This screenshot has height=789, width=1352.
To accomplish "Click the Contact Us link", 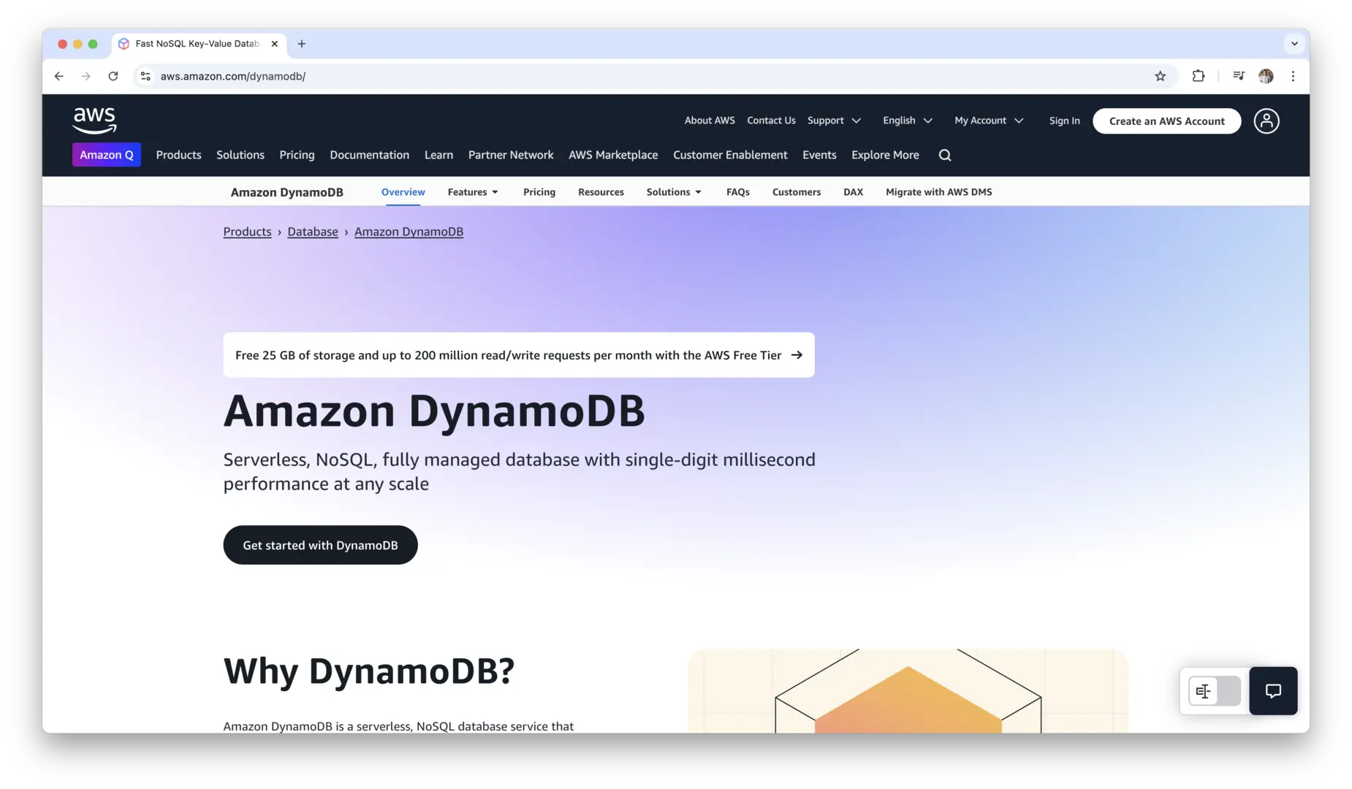I will pyautogui.click(x=771, y=121).
